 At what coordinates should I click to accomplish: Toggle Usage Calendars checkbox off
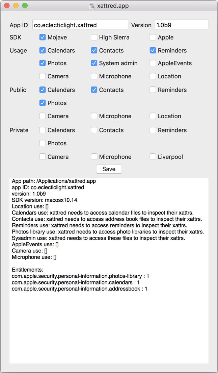(x=43, y=50)
